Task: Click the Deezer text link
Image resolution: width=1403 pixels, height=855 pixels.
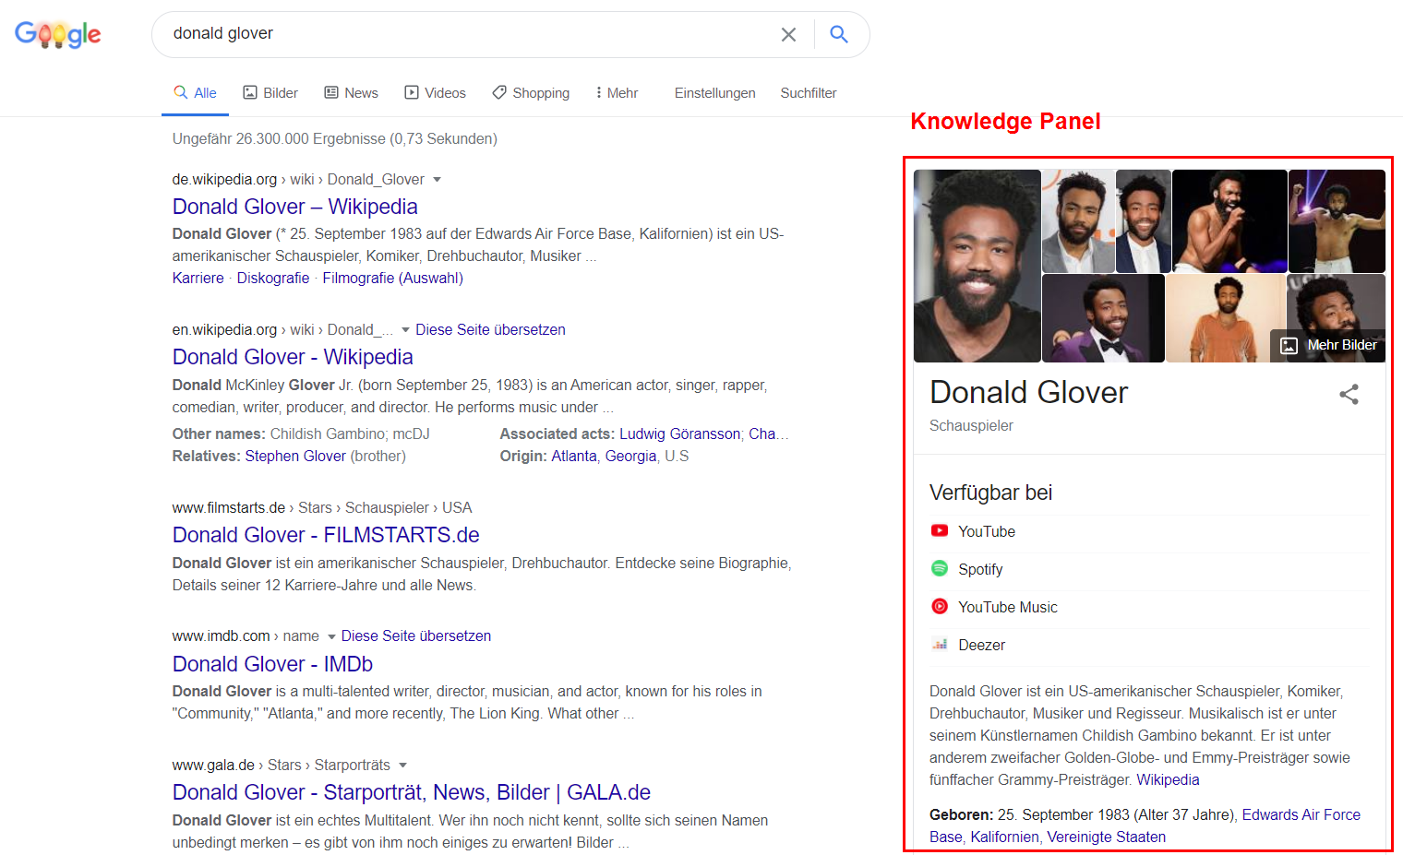Action: pos(982,645)
